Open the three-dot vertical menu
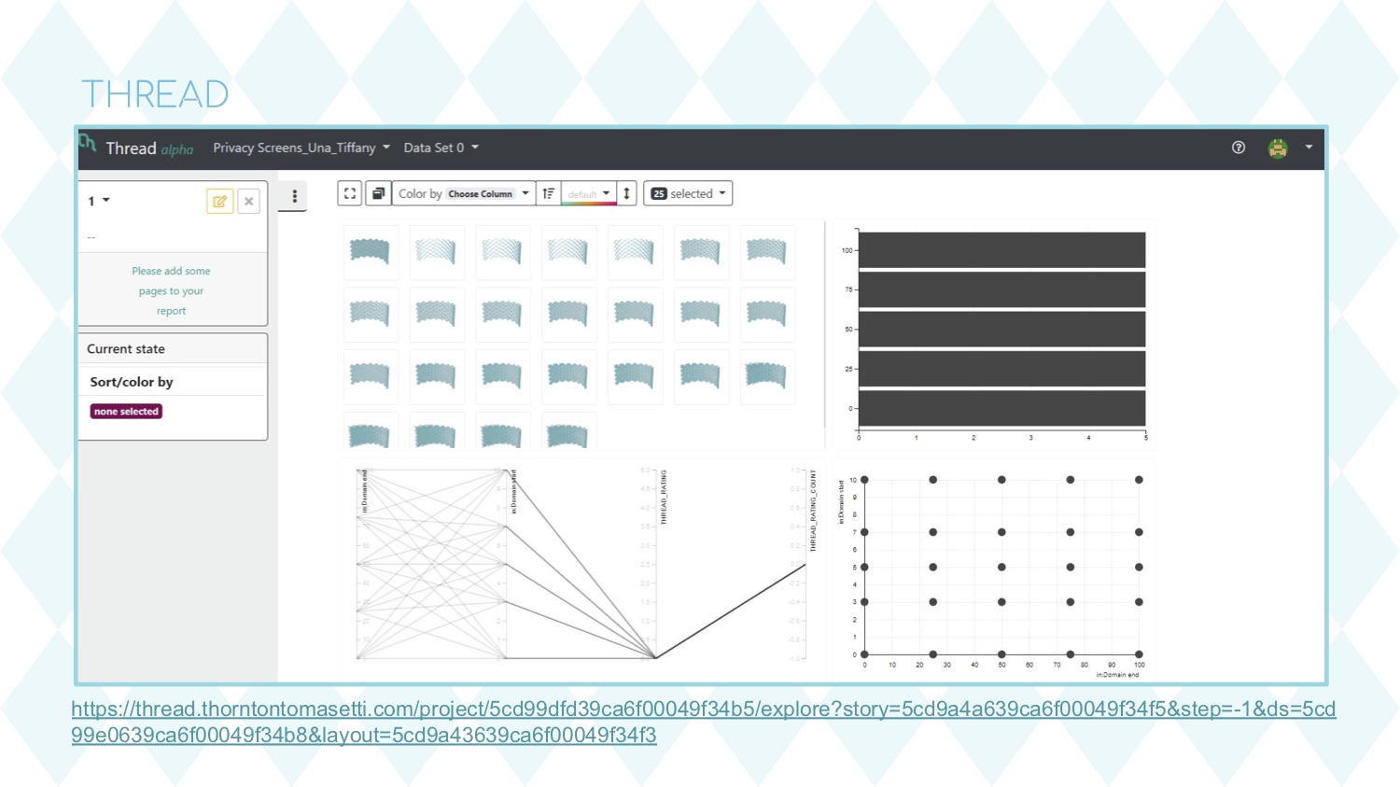 pyautogui.click(x=294, y=196)
